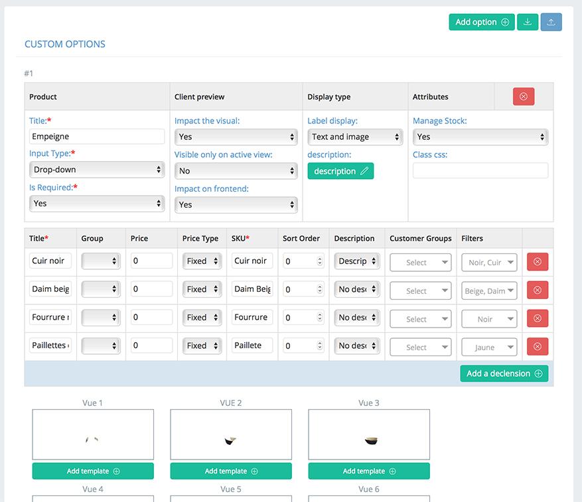Focus the Title field containing Empeigne

click(x=97, y=137)
